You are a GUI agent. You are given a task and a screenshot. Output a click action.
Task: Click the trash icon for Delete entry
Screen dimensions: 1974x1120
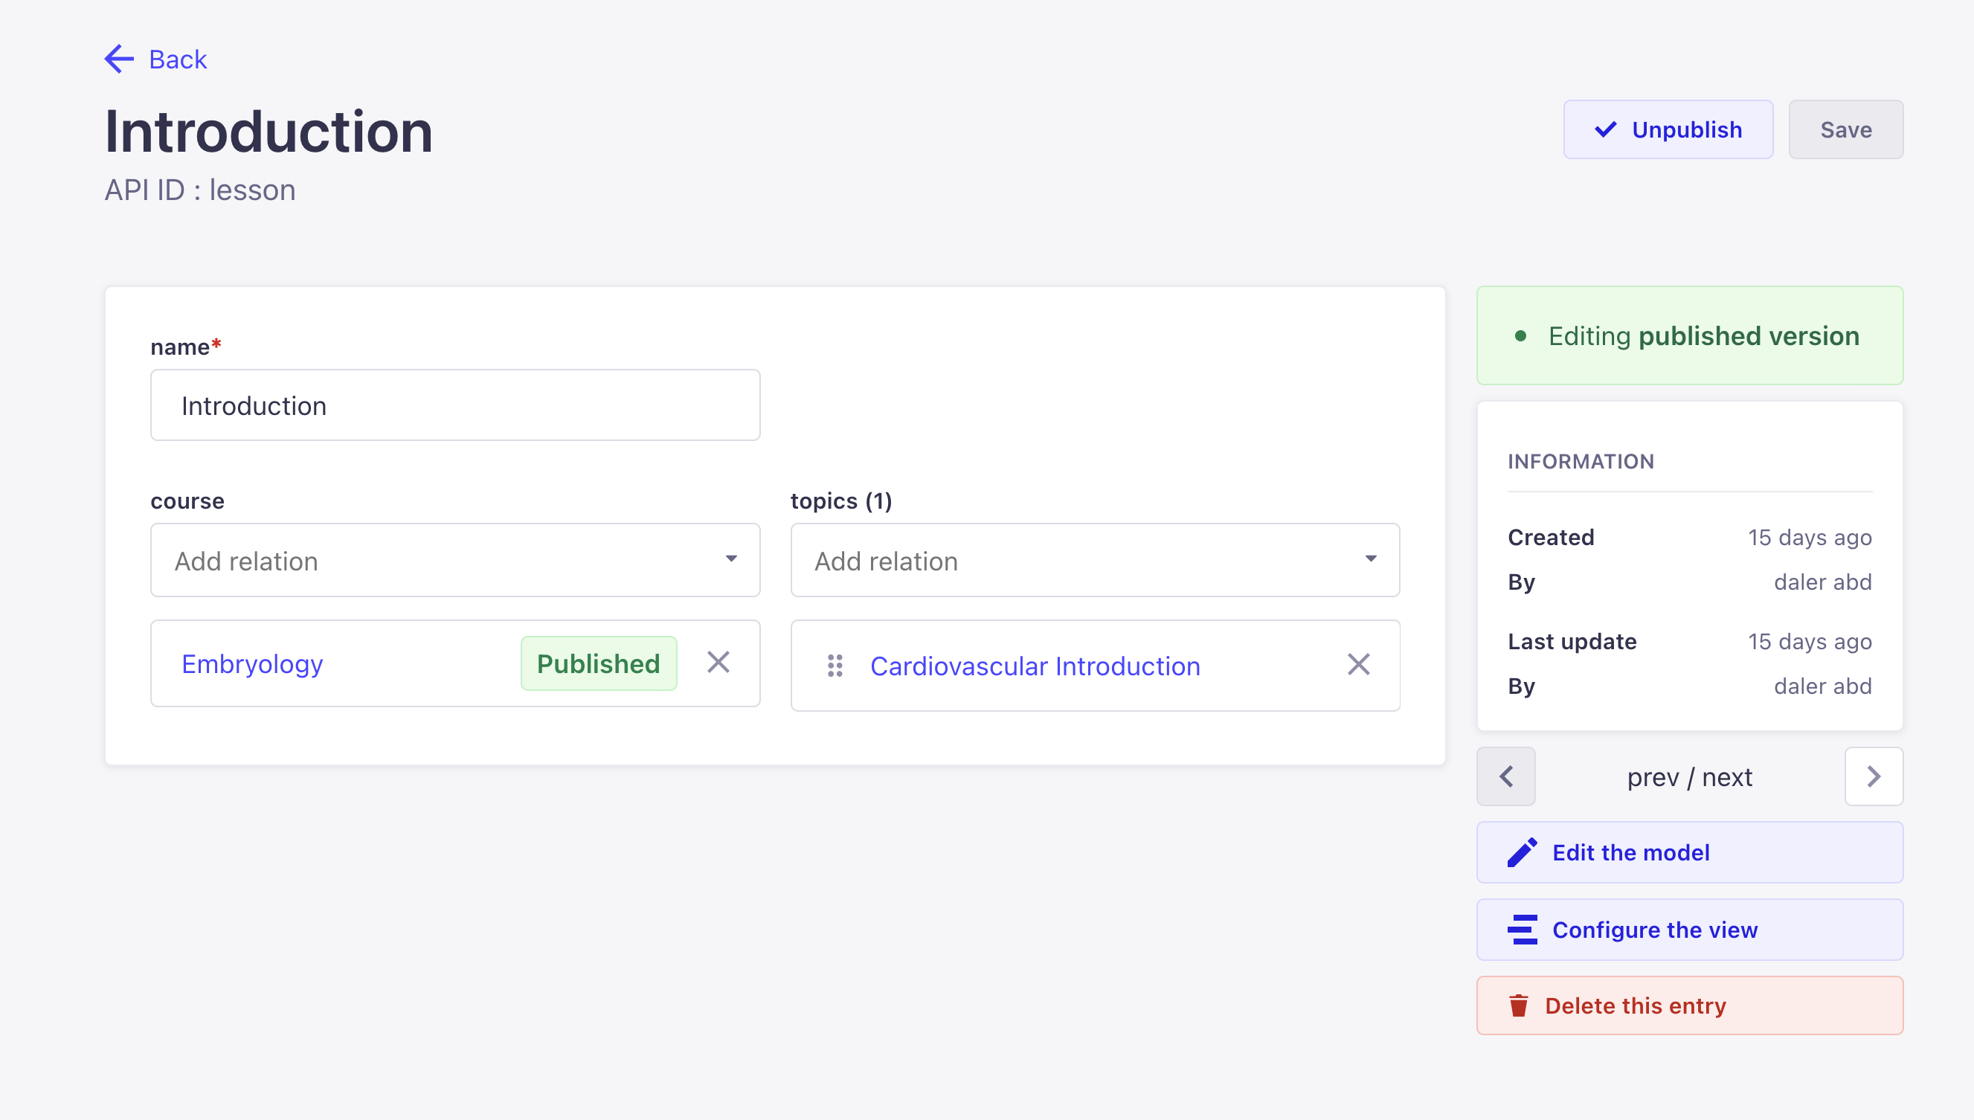click(x=1519, y=1005)
